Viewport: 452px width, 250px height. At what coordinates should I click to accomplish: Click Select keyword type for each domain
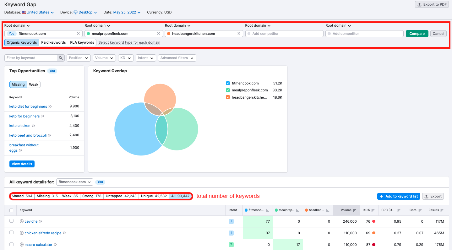[129, 42]
